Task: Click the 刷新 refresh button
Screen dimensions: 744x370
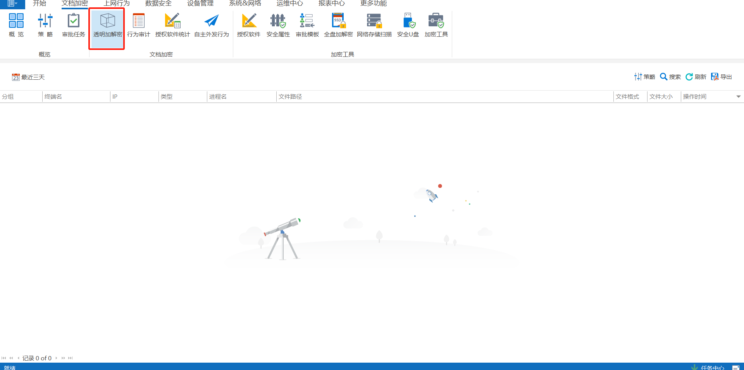Action: [x=696, y=77]
